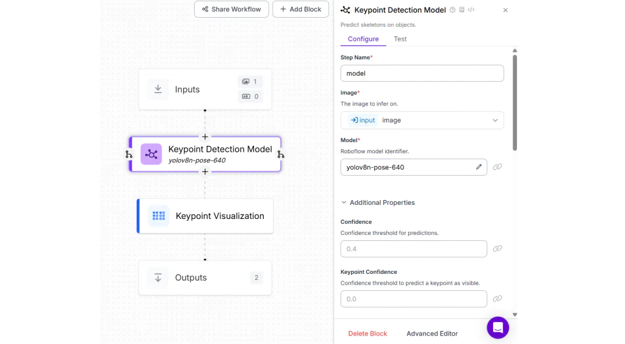Click the Add Block button
625x344 pixels.
click(300, 9)
